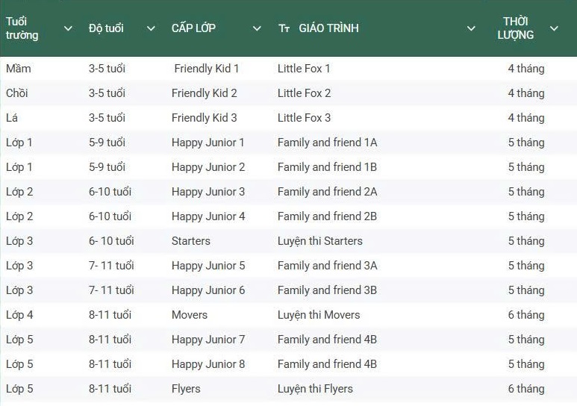This screenshot has height=406, width=577.
Task: Select the Độ tuổi column header label
Action: [106, 28]
